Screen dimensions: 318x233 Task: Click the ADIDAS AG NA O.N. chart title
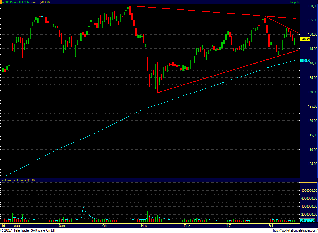(x=16, y=2)
